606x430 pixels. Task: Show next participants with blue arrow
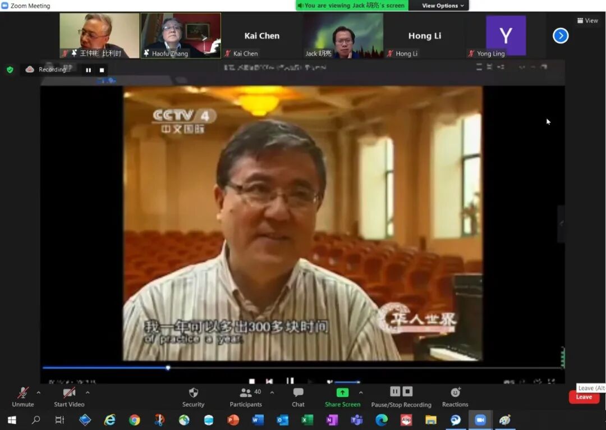561,36
